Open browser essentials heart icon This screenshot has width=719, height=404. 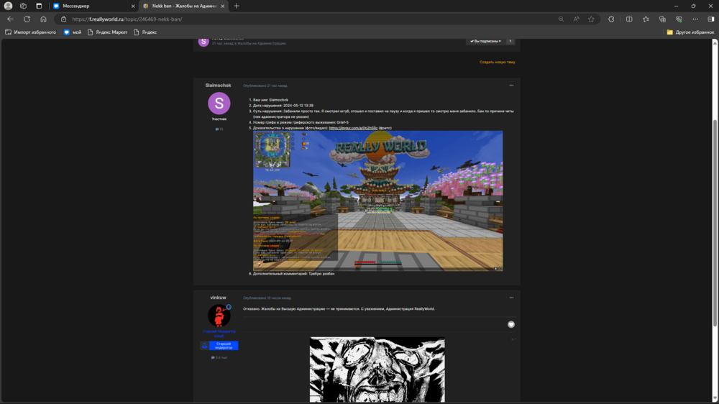click(x=679, y=19)
